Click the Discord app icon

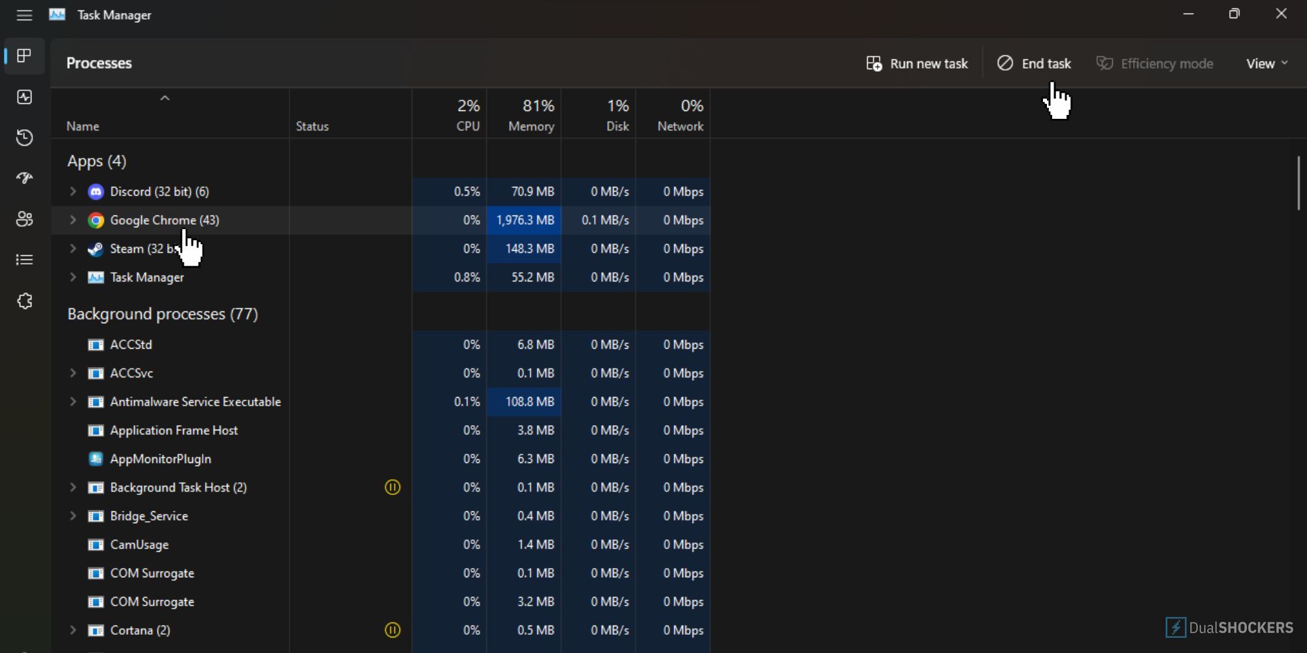(95, 192)
